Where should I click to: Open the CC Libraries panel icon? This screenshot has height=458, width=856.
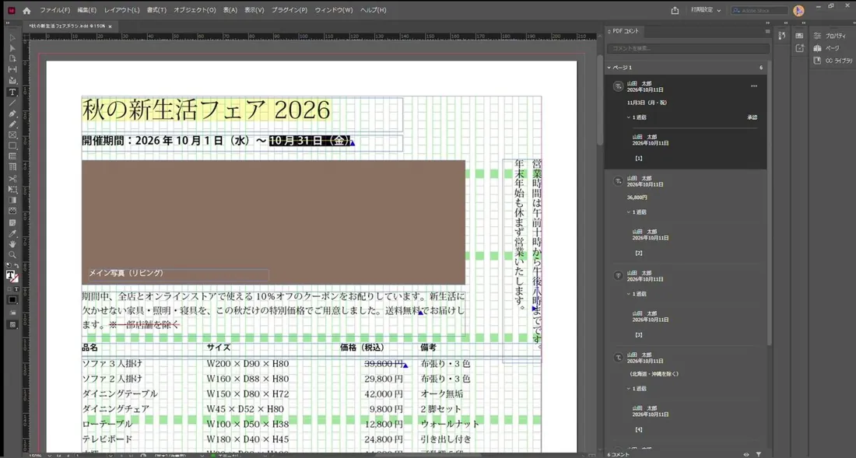[x=817, y=61]
